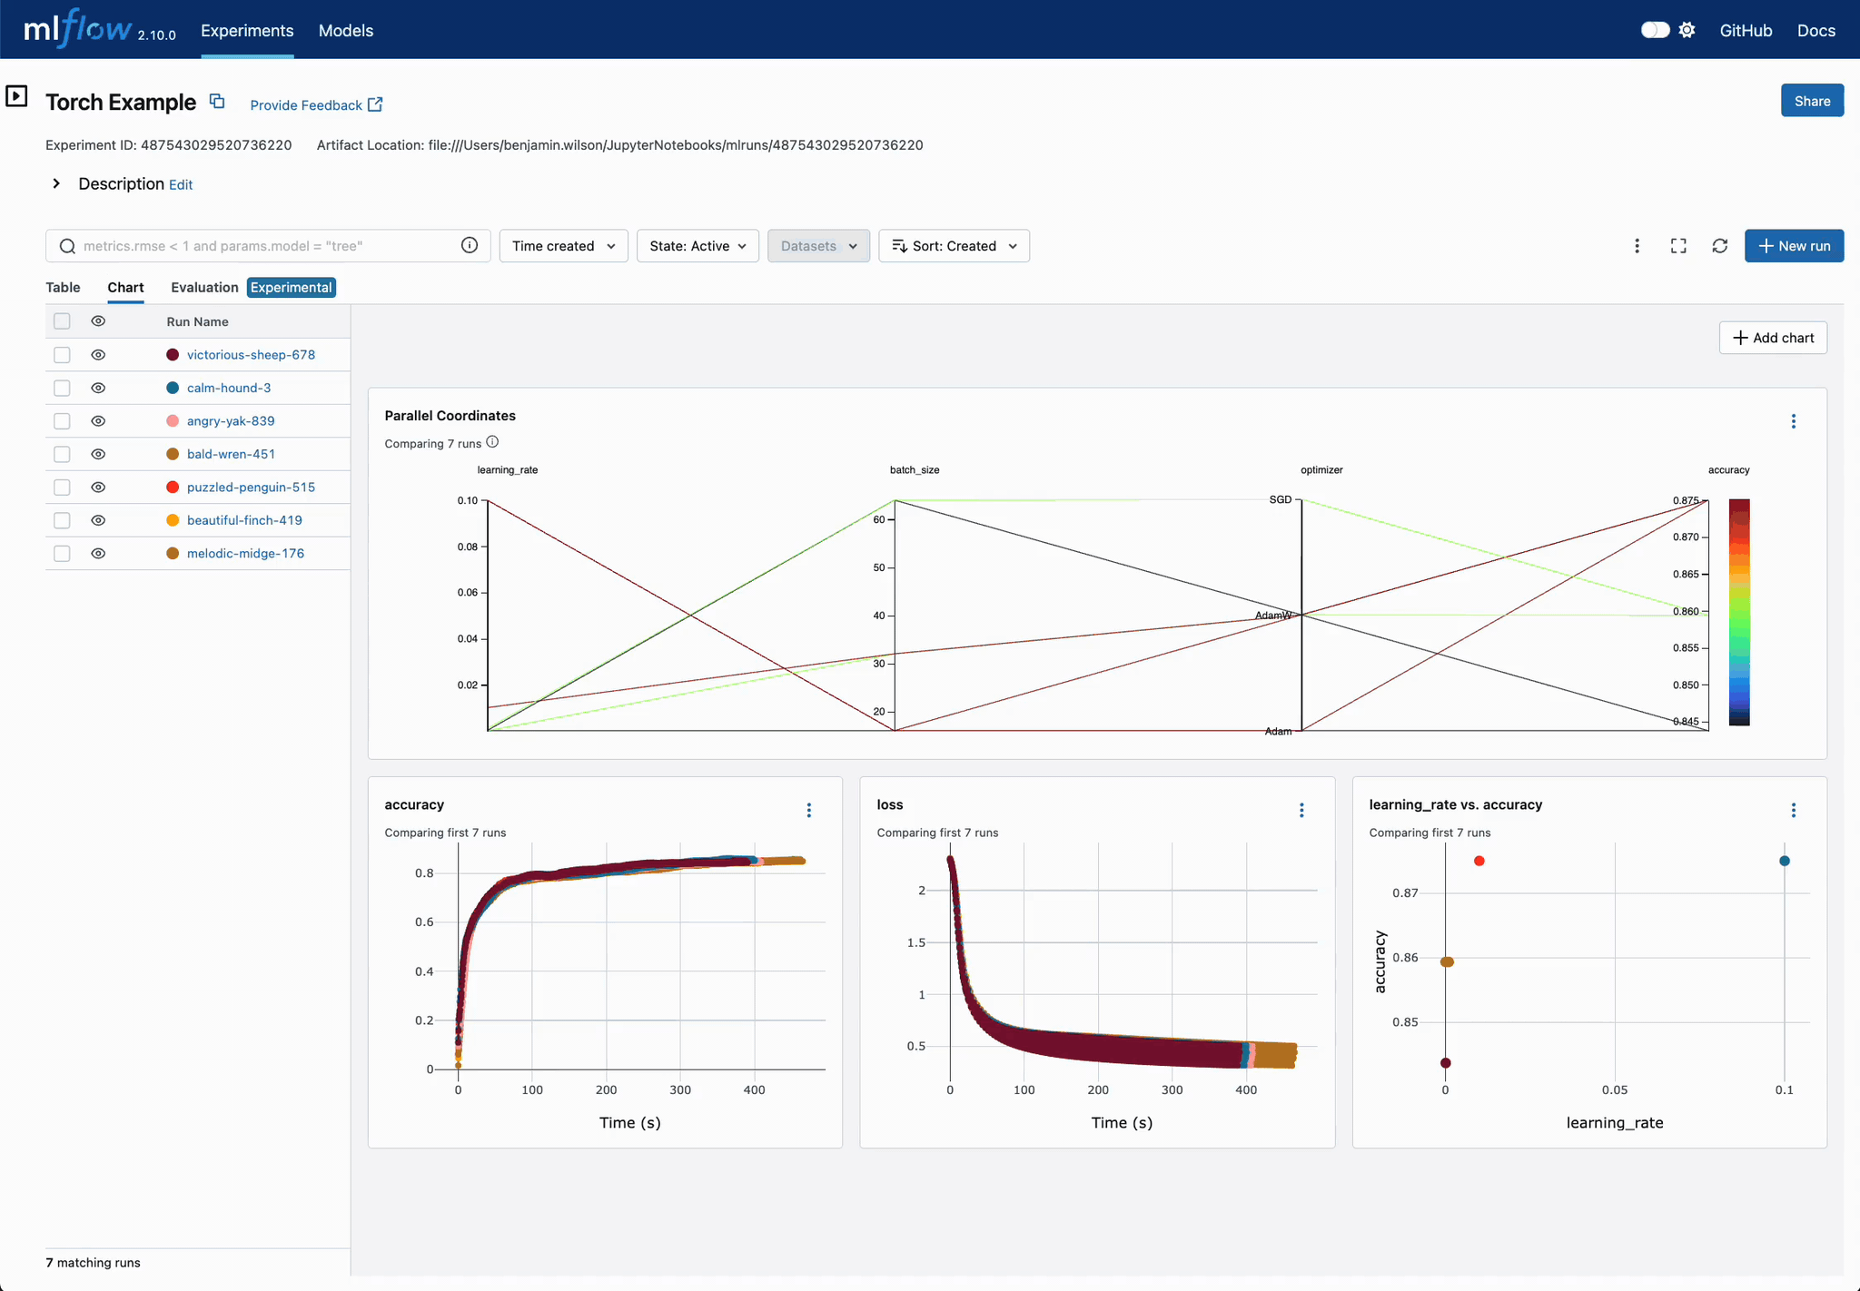Check the box for calm-hound-3 run

tap(62, 388)
